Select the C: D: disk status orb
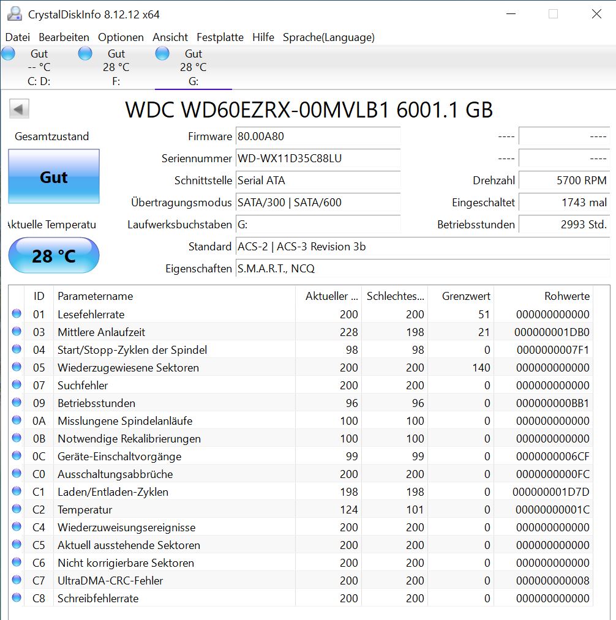This screenshot has width=616, height=620. click(x=9, y=54)
